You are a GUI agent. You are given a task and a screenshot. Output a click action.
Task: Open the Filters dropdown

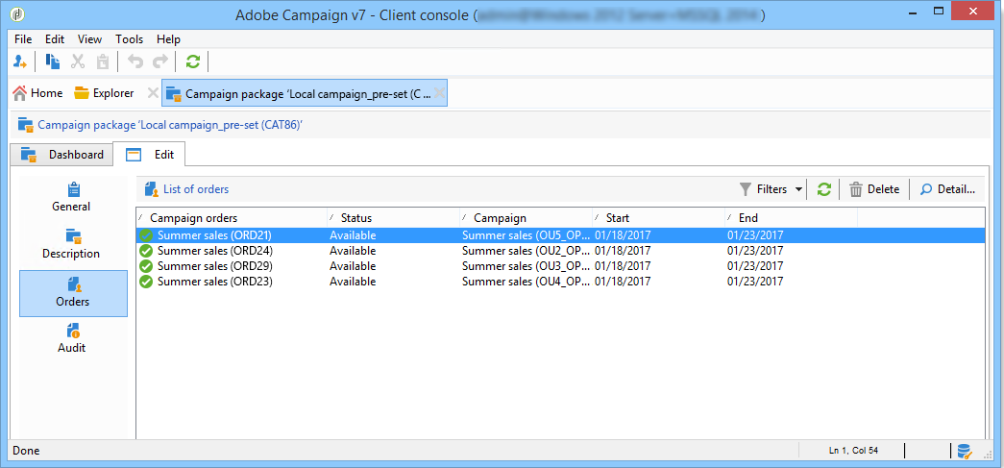click(x=771, y=189)
